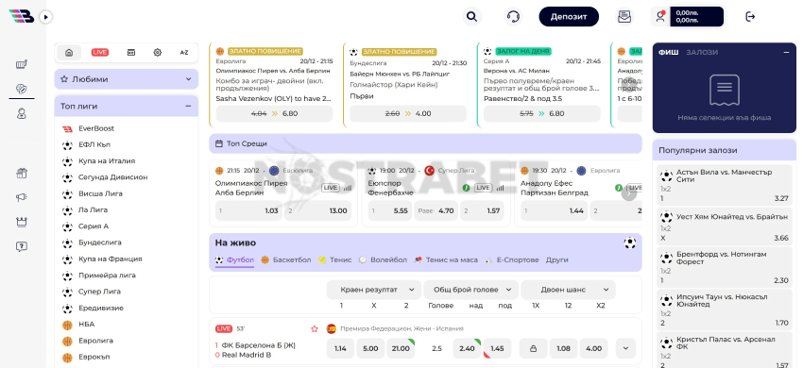803x368 pixels.
Task: Select the Е-Спортове live tab
Action: 512,260
